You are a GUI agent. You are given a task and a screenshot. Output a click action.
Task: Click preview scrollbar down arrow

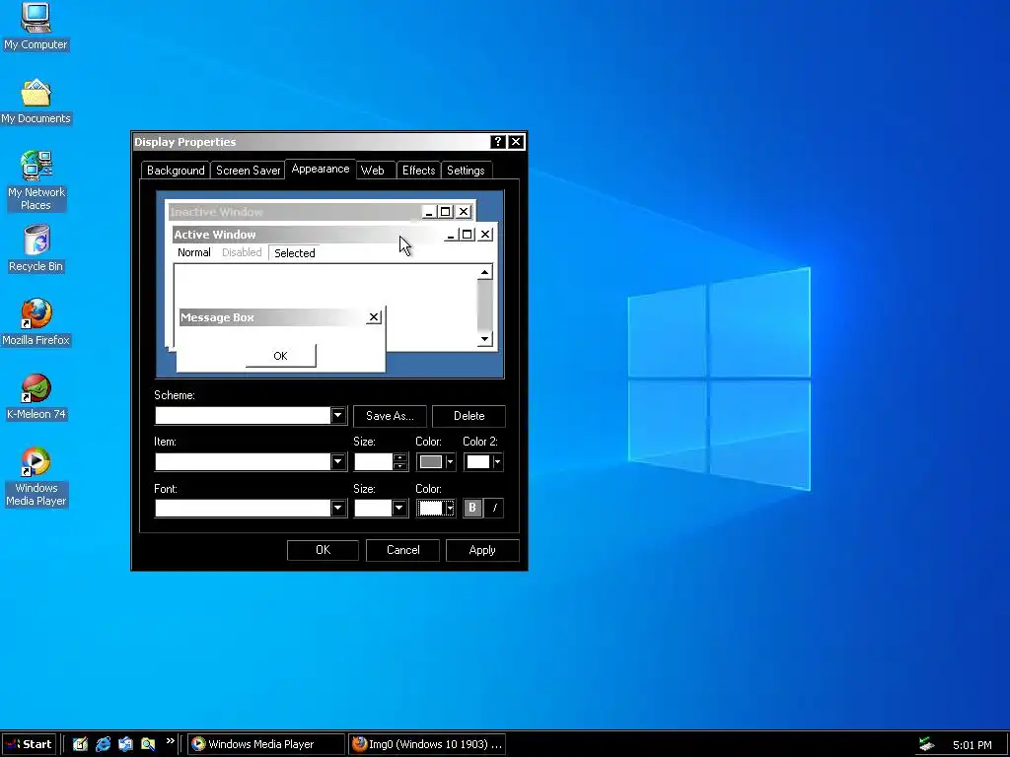click(x=485, y=339)
